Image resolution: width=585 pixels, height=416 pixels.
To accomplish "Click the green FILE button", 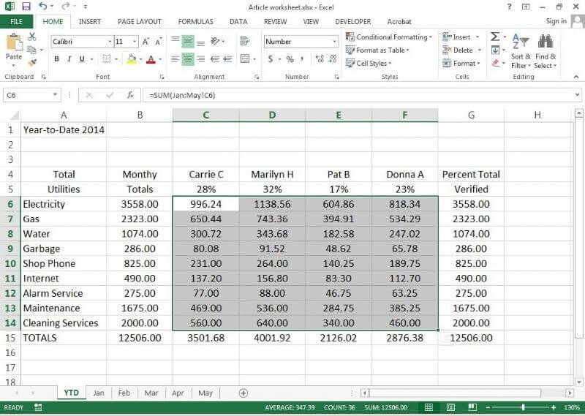I will (x=16, y=22).
